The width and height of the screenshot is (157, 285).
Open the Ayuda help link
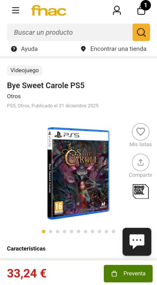tap(24, 49)
